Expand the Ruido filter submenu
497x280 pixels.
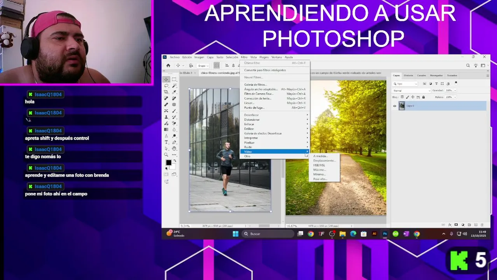pos(275,147)
